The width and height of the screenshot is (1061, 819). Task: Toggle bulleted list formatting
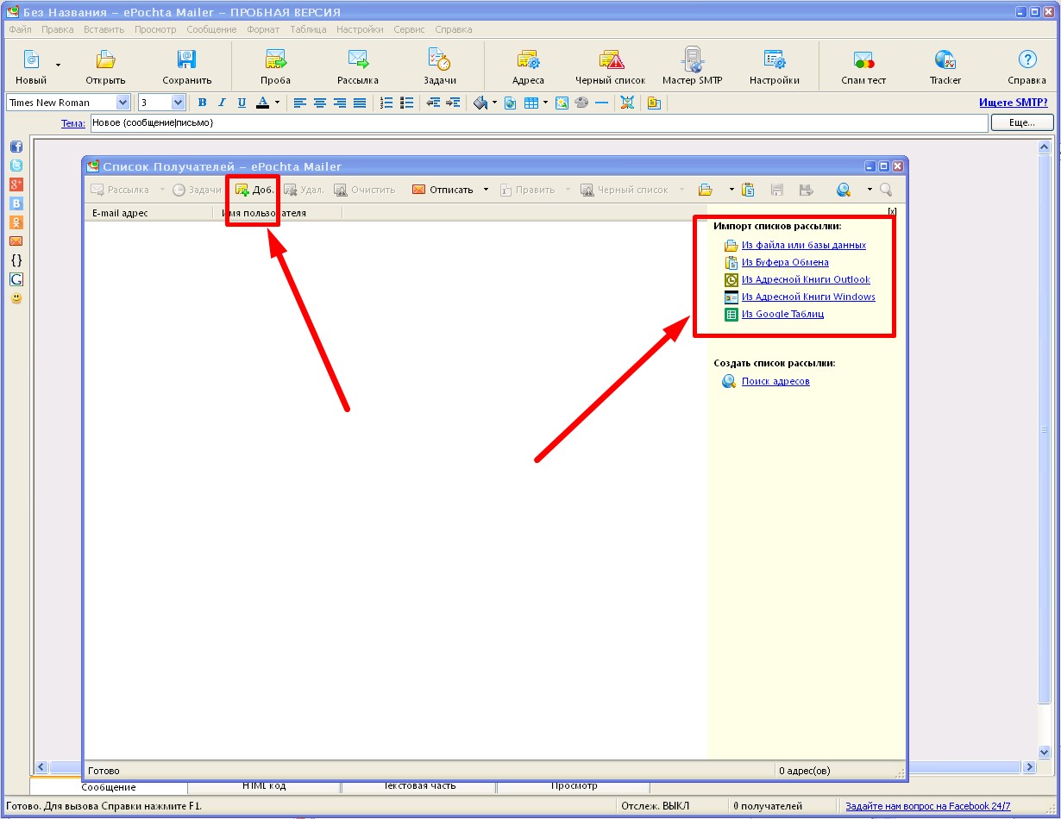407,103
